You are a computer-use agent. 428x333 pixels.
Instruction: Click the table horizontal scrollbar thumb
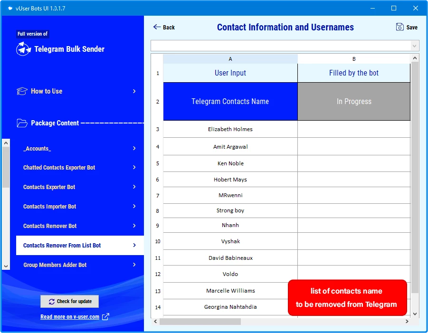(x=200, y=322)
